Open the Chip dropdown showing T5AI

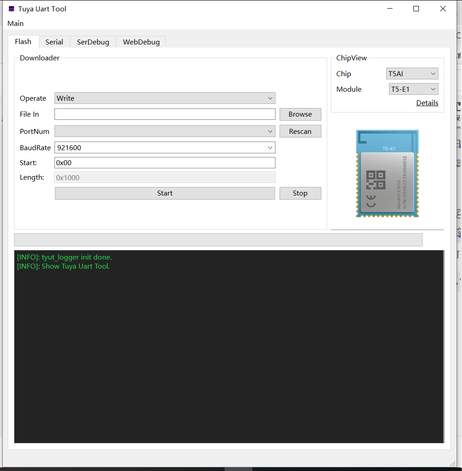click(412, 74)
